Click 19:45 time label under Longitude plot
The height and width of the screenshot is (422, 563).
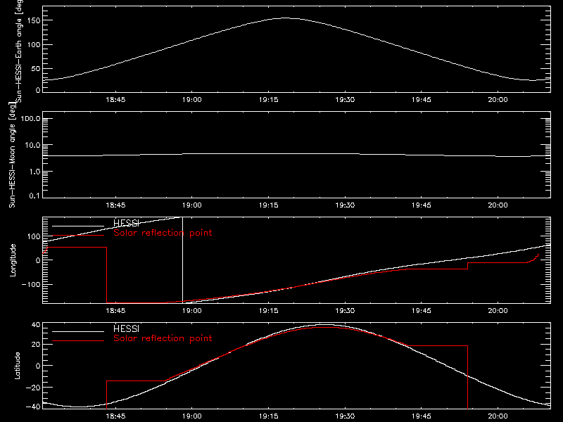(x=422, y=311)
